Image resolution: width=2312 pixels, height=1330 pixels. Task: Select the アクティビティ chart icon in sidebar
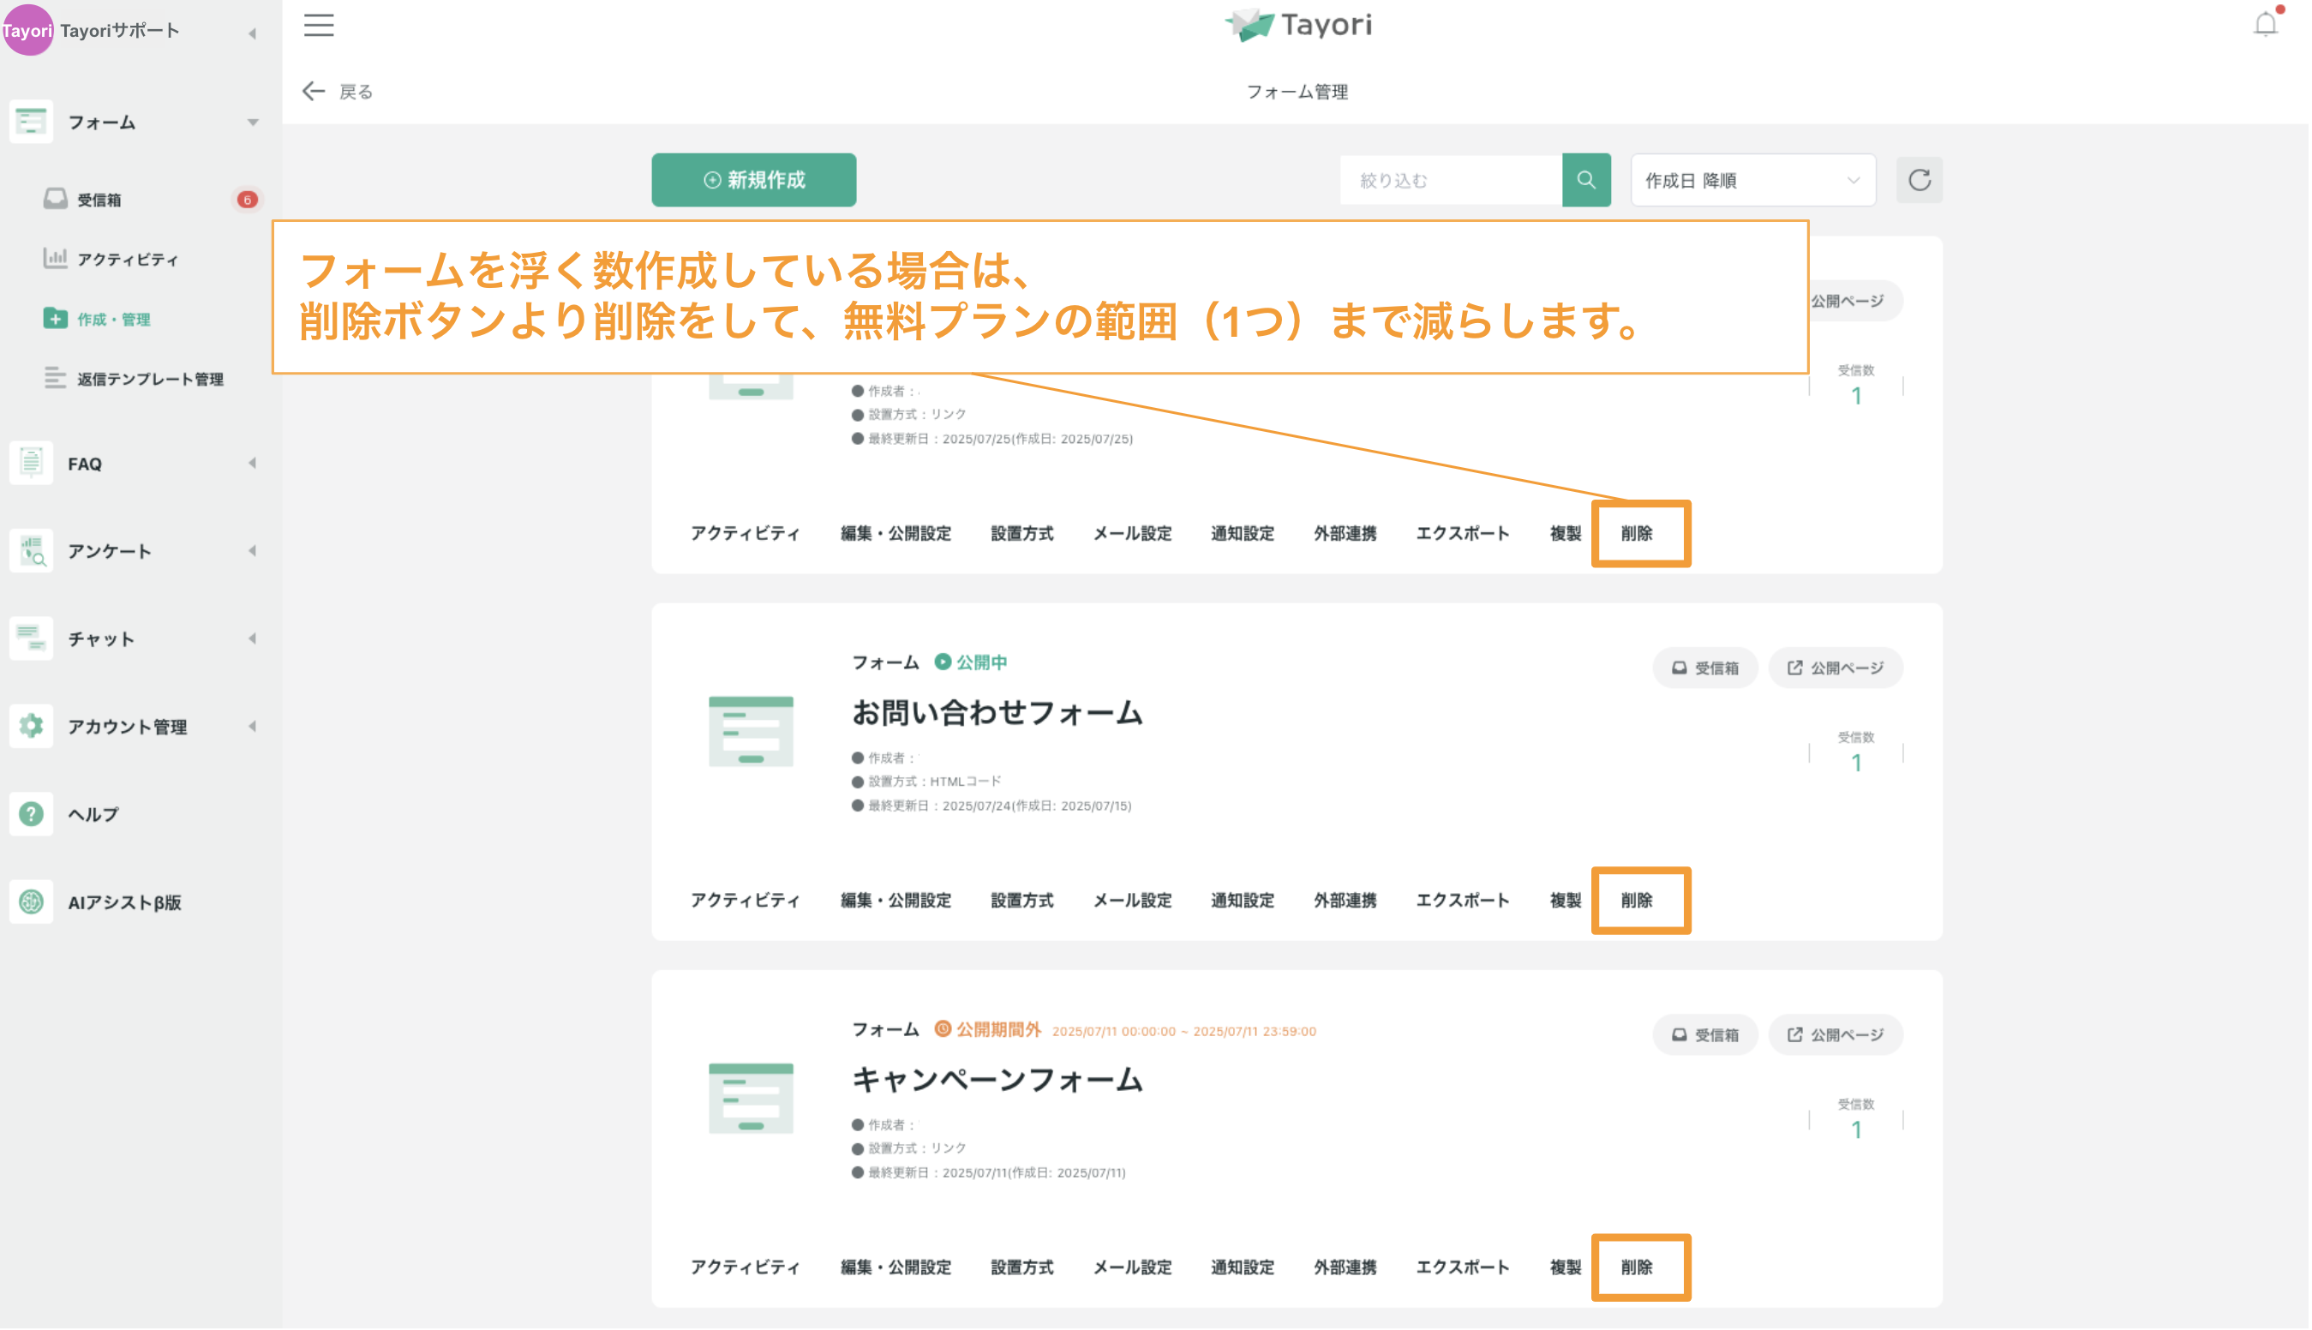(x=56, y=259)
